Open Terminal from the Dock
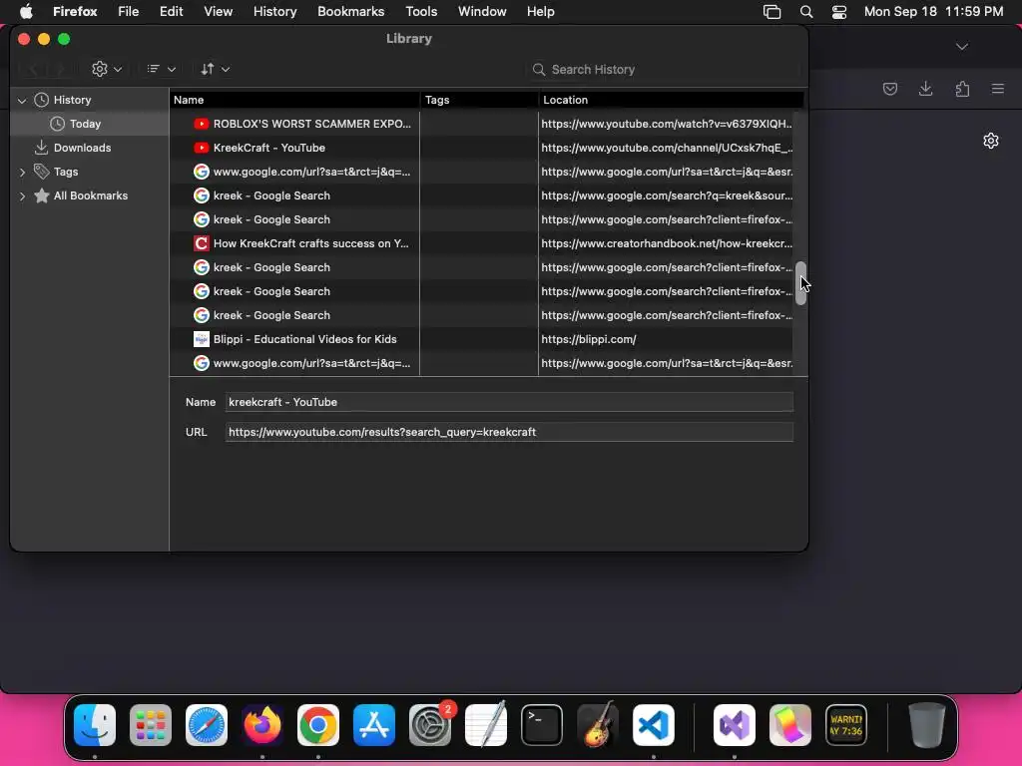The height and width of the screenshot is (766, 1022). [x=542, y=725]
